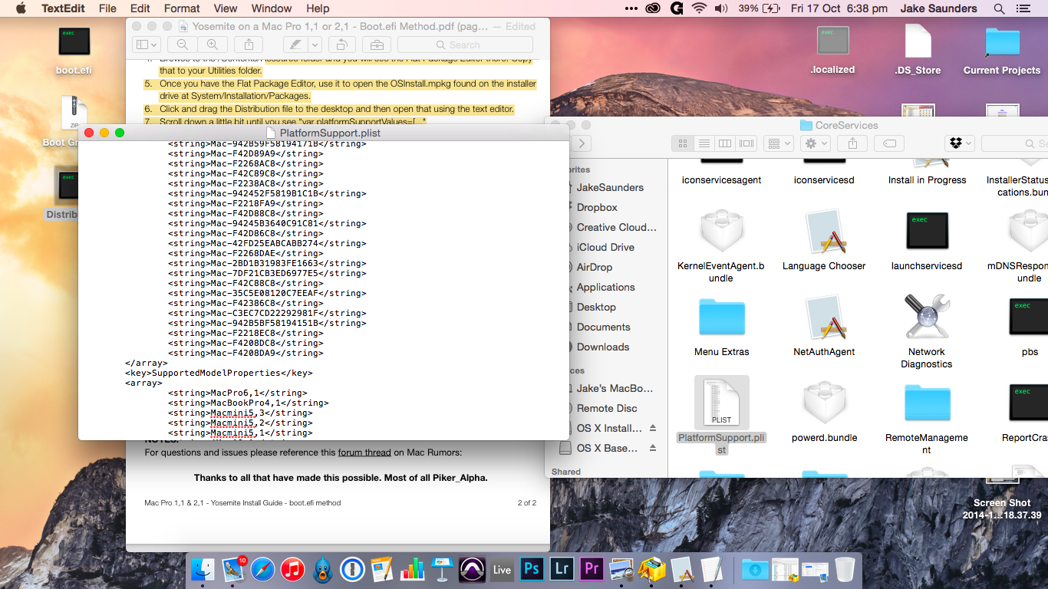Open the Format menu
The width and height of the screenshot is (1048, 589).
pos(182,8)
